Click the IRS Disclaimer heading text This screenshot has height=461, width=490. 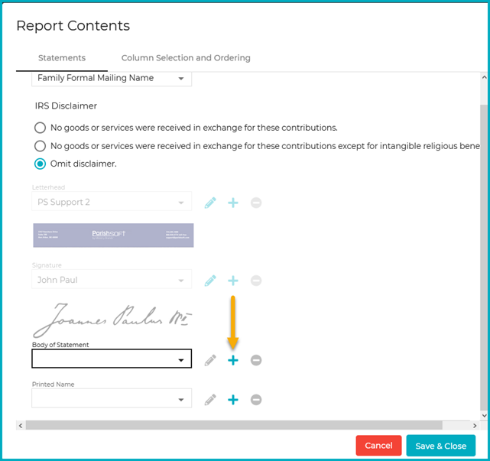tap(66, 106)
